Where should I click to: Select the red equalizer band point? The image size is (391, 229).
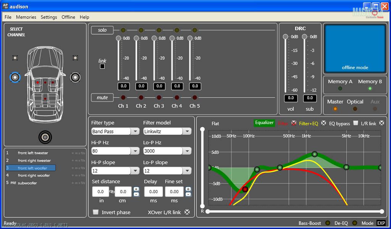(x=245, y=189)
